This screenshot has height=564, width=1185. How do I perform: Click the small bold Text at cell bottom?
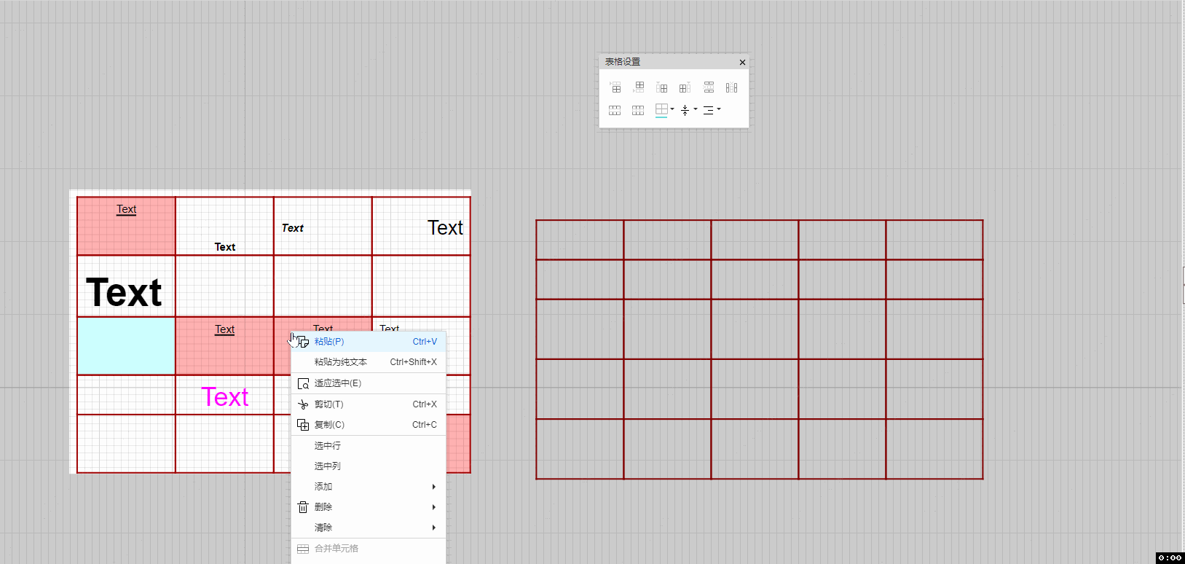click(225, 247)
